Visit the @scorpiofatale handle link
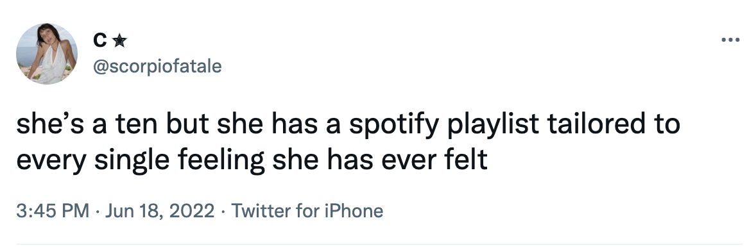Image resolution: width=756 pixels, height=250 pixels. pos(157,67)
